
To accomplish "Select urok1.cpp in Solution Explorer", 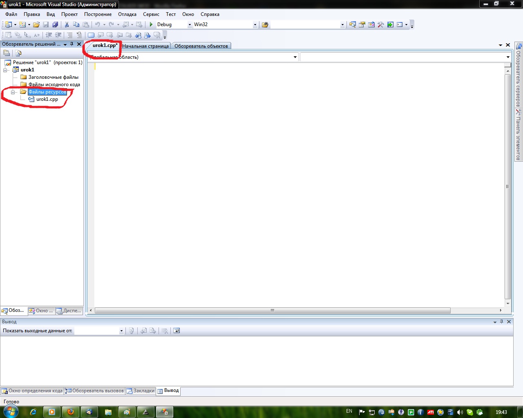I will tap(47, 99).
